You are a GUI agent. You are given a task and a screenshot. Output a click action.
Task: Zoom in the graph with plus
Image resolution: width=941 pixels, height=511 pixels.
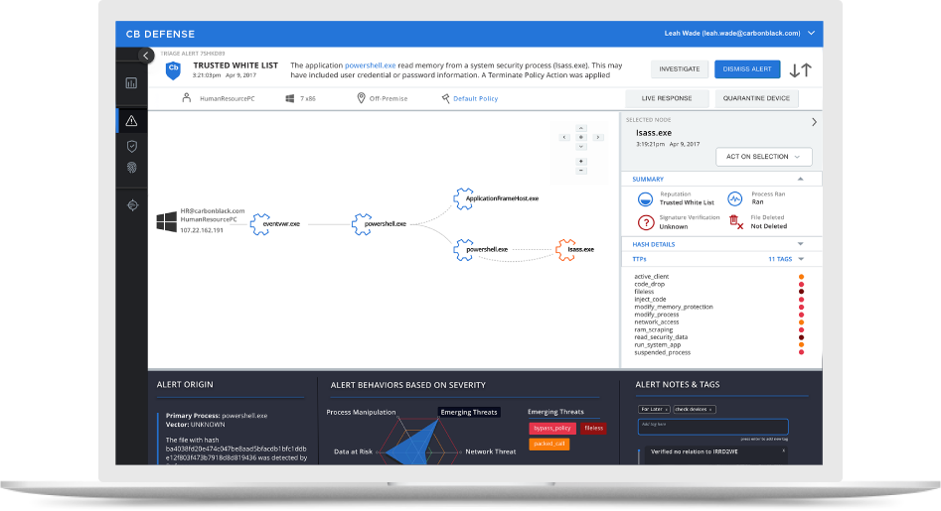click(581, 162)
